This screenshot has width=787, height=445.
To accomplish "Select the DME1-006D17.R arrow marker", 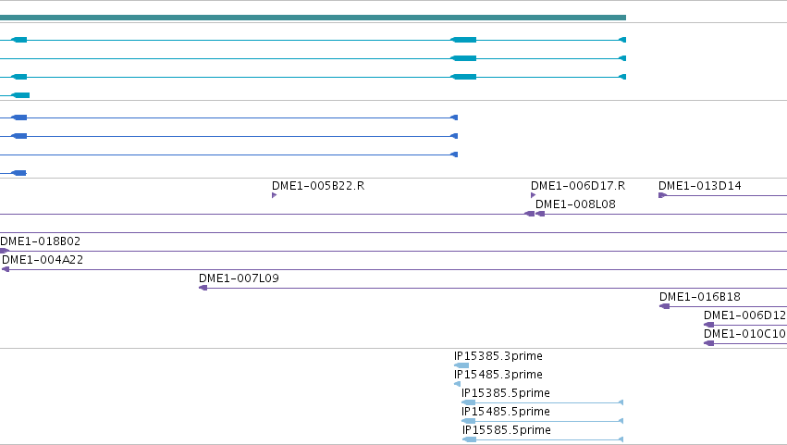I will tap(533, 195).
